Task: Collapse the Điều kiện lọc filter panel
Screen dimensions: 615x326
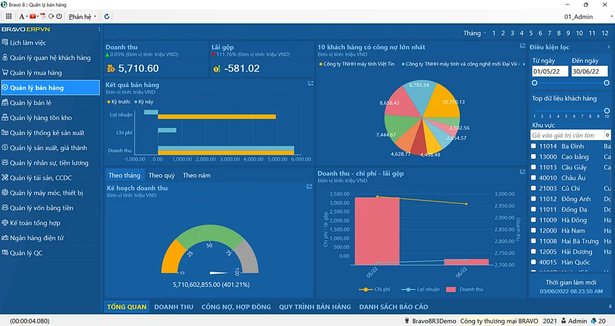Action: click(608, 47)
